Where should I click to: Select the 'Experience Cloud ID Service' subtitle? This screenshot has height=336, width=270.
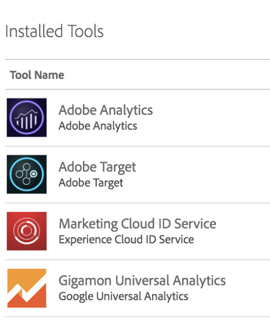(126, 239)
